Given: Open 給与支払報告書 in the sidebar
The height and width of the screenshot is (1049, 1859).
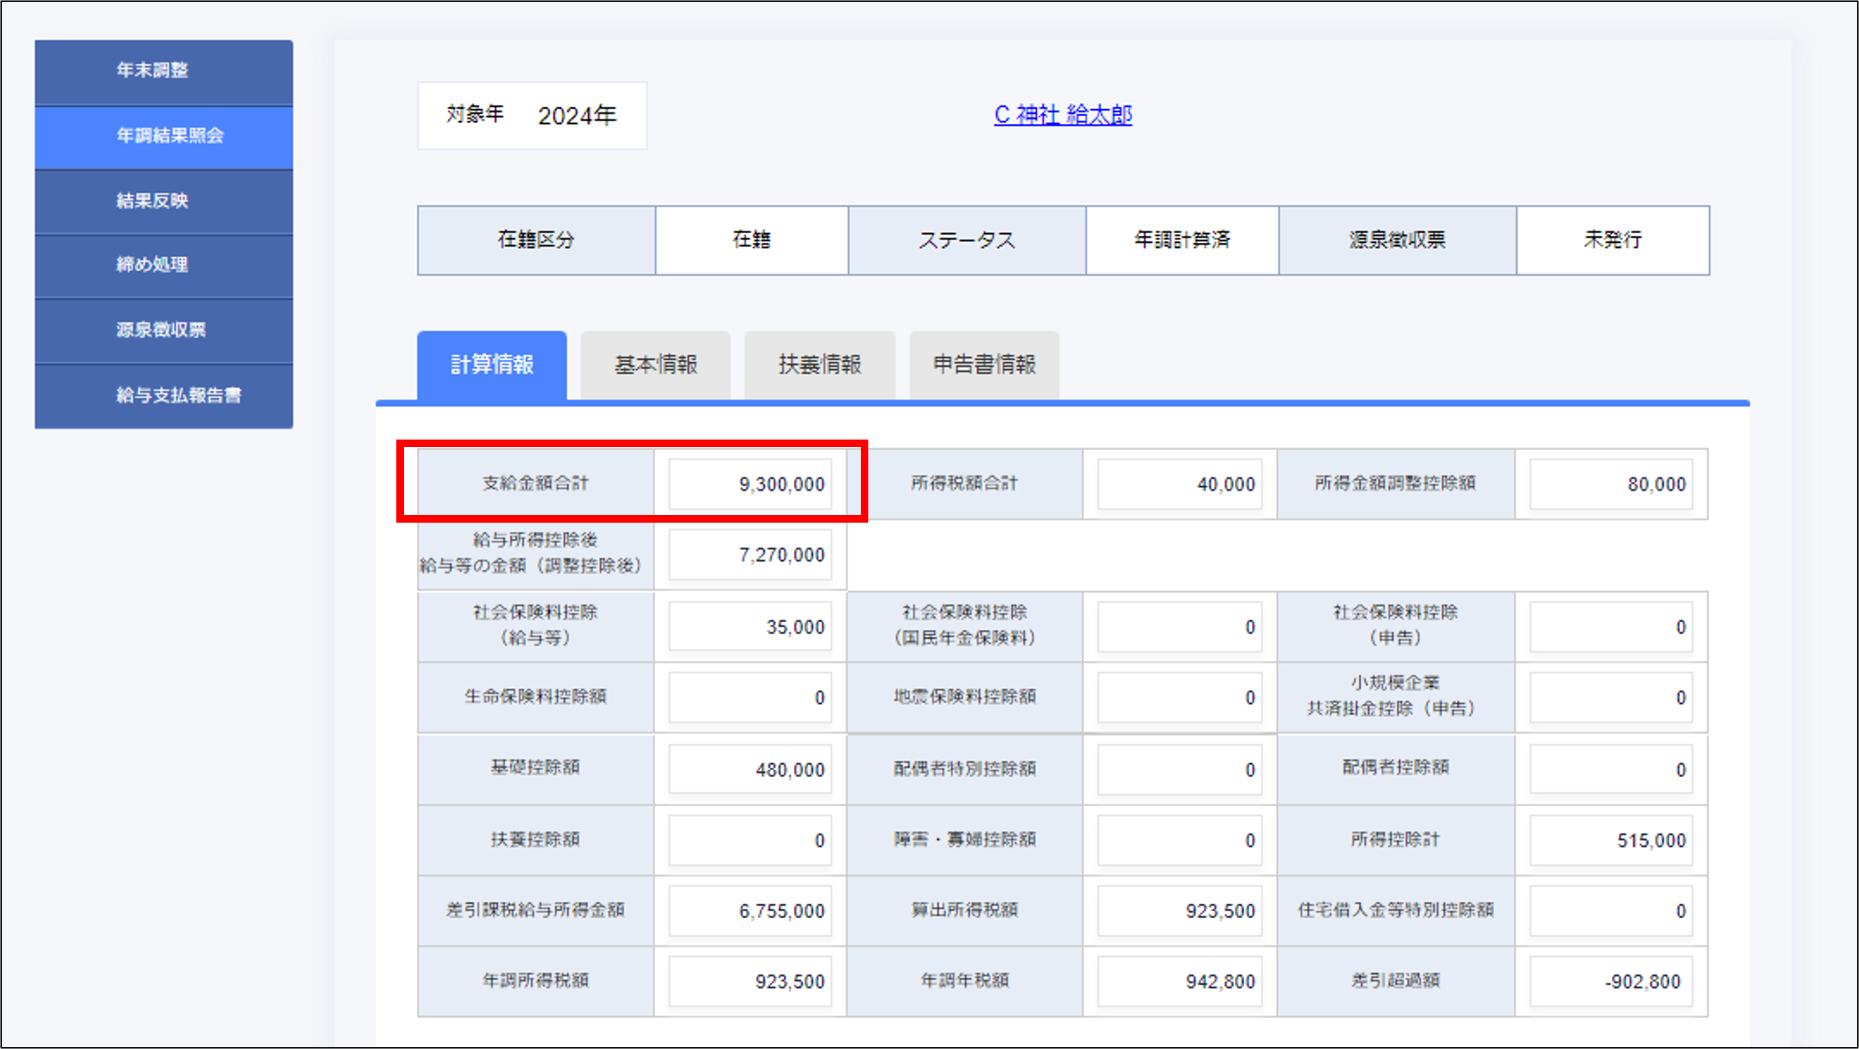Looking at the screenshot, I should (x=164, y=396).
